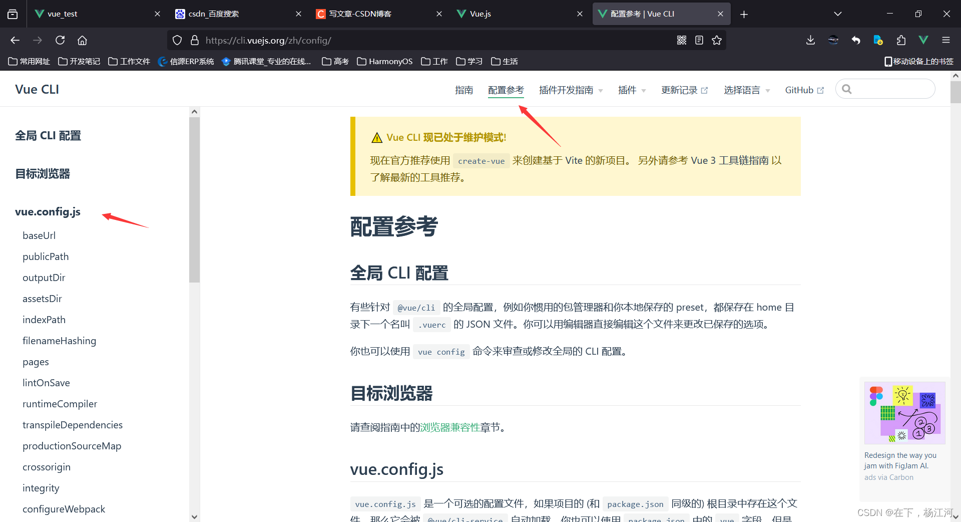Viewport: 961px width, 522px height.
Task: Reload the current page
Action: 60,40
